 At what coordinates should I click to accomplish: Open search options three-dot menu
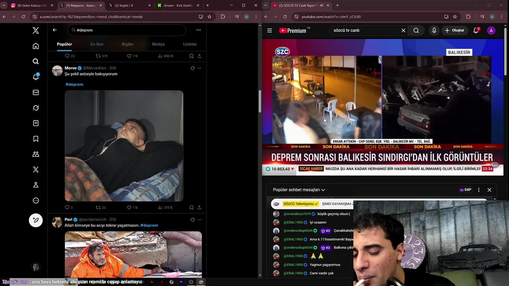[198, 30]
